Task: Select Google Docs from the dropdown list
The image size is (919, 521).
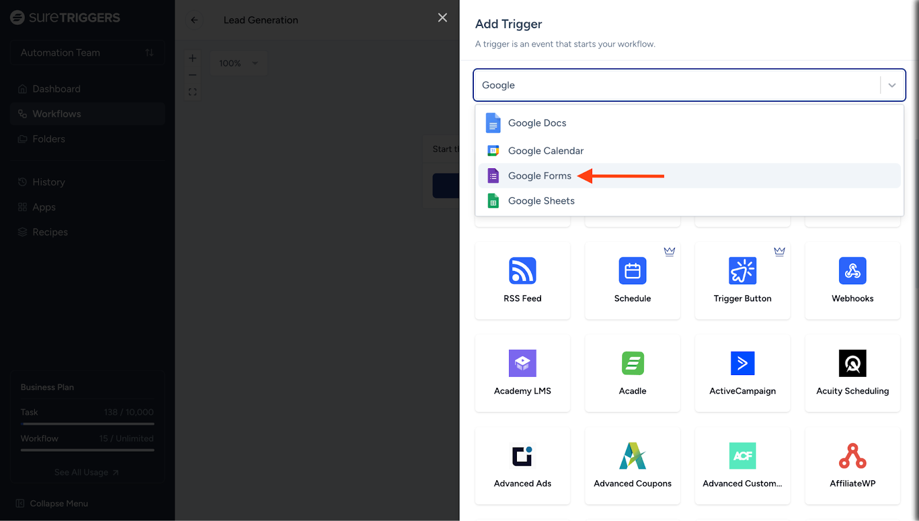Action: (x=689, y=123)
